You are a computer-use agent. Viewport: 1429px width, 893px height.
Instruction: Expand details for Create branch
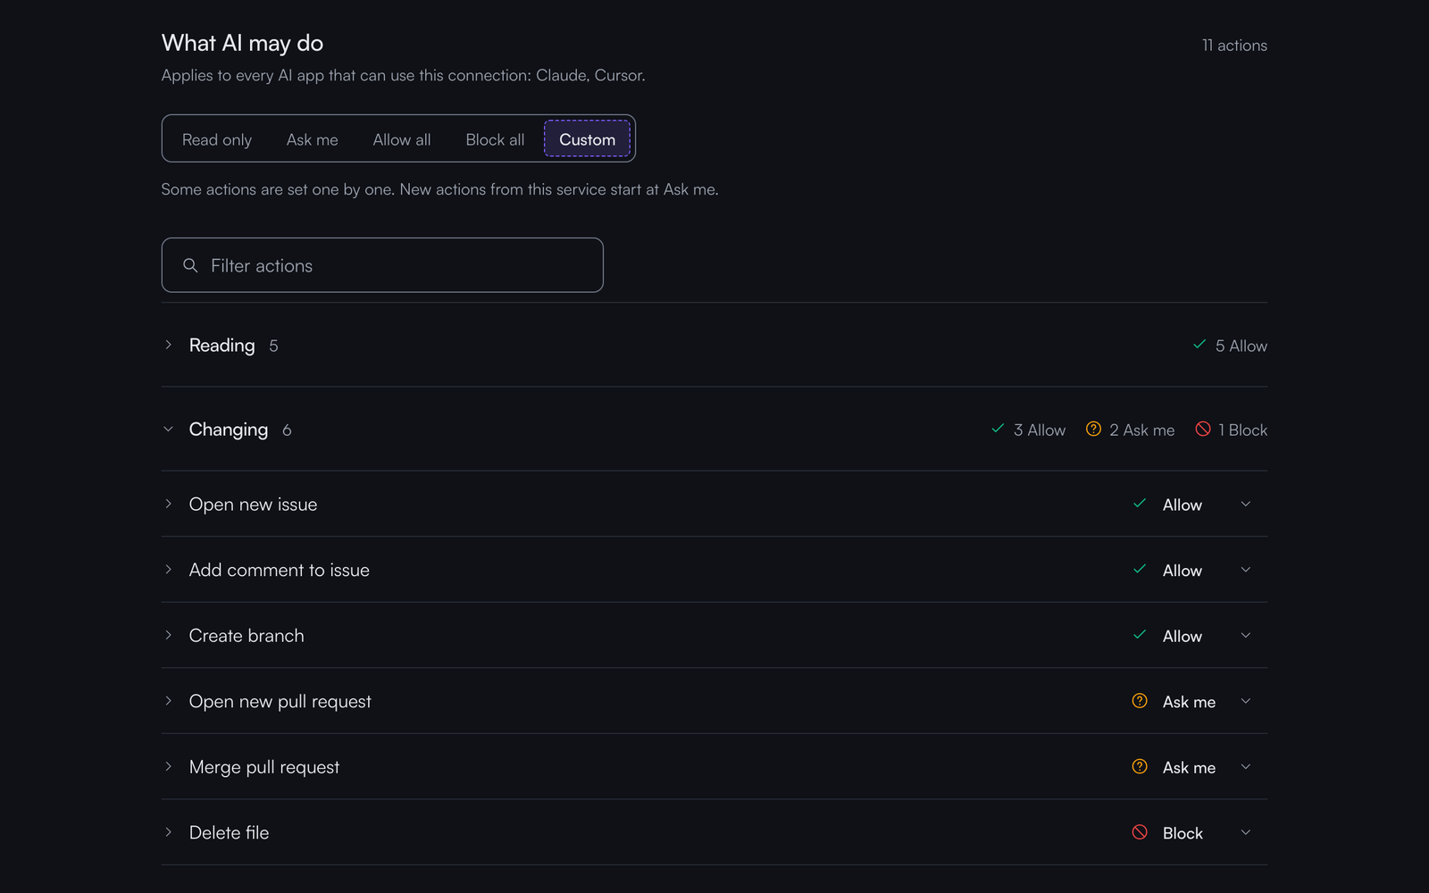pos(168,635)
